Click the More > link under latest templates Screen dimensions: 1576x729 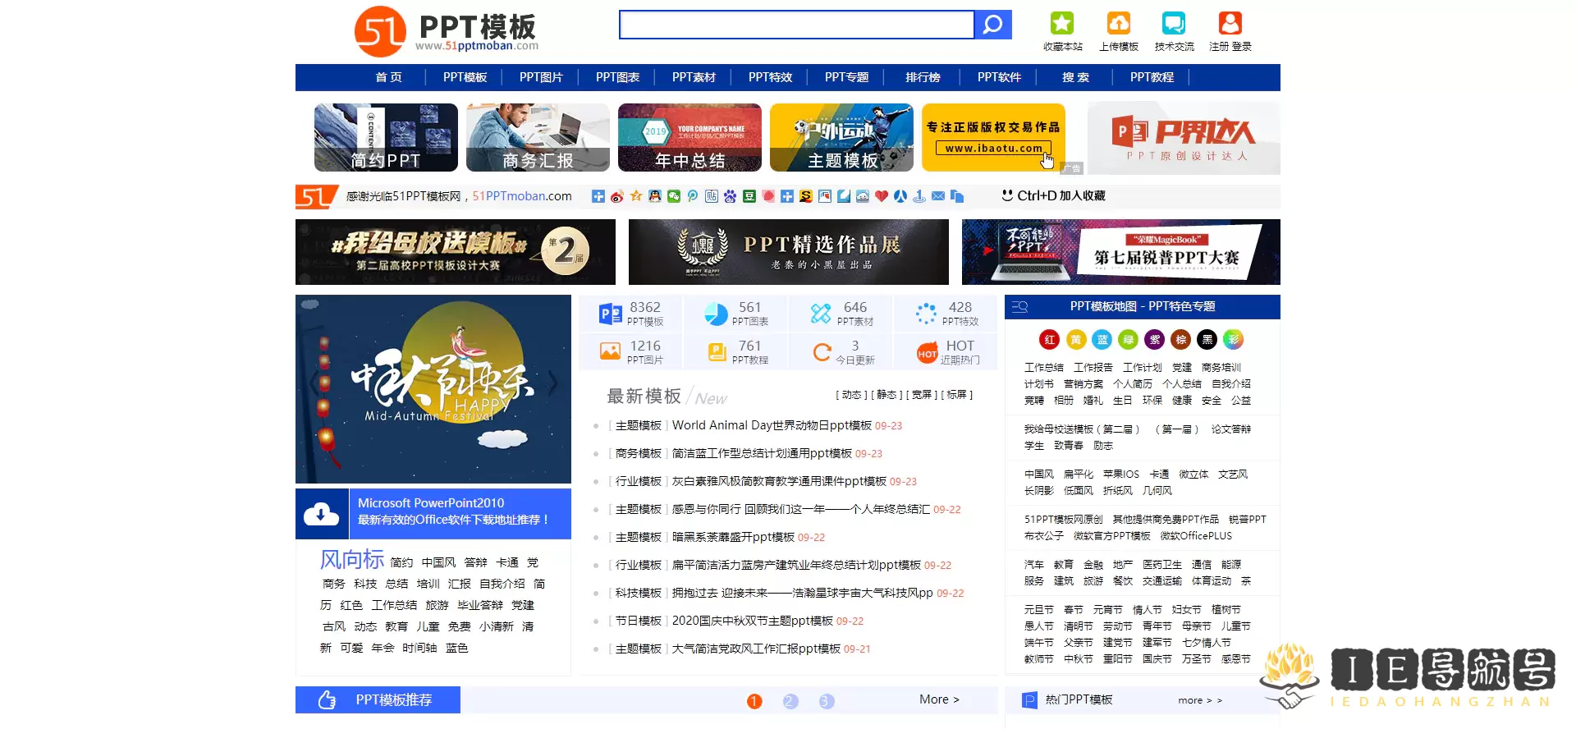click(939, 699)
